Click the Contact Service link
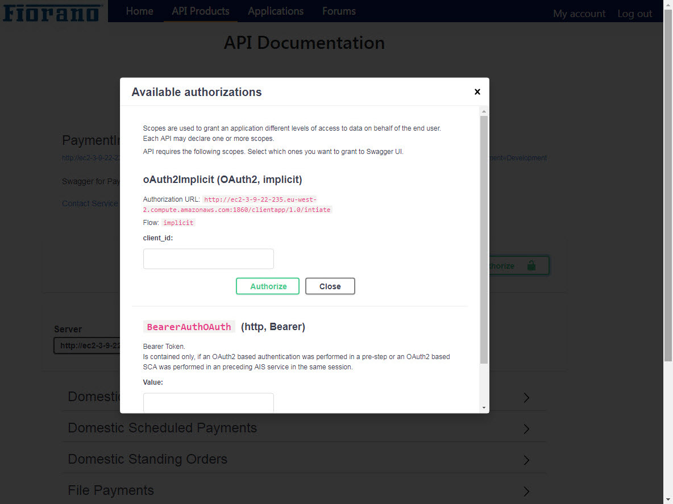 pos(90,203)
